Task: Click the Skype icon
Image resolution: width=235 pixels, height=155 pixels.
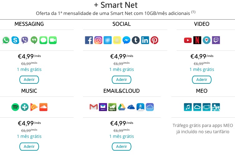Action: click(x=15, y=40)
